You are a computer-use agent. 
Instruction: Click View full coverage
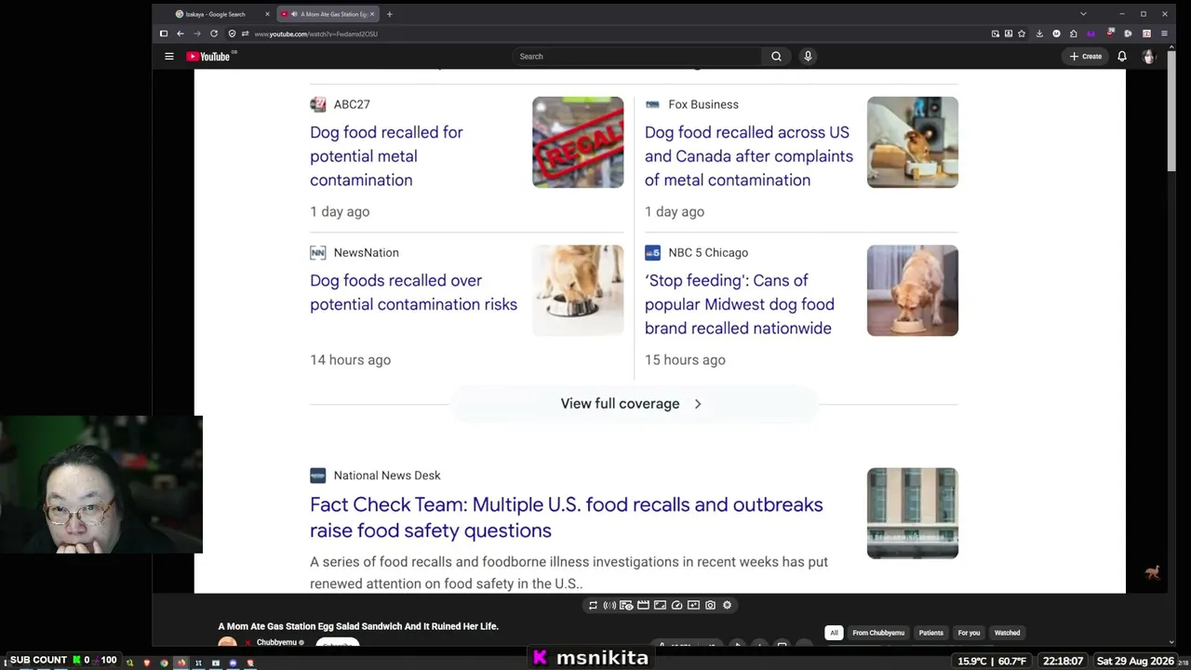(x=632, y=404)
